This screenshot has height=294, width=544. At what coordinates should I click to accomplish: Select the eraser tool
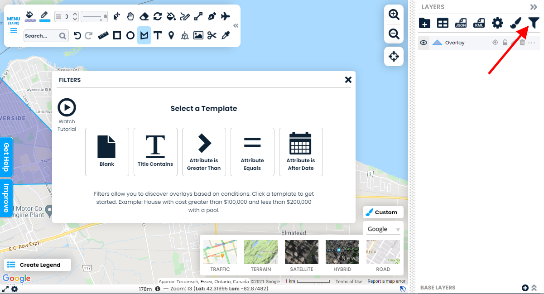click(144, 17)
